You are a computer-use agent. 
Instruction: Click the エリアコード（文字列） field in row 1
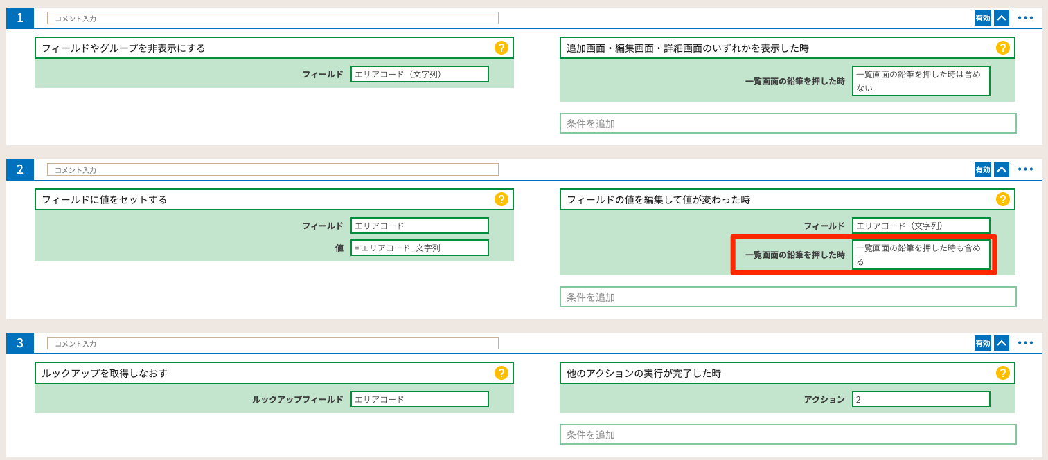420,74
